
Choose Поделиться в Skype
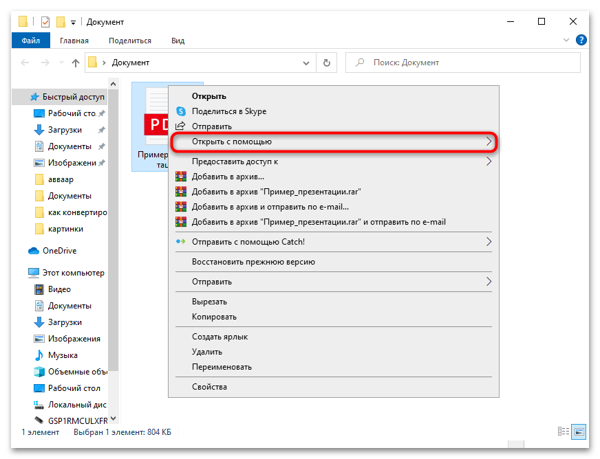click(x=334, y=111)
